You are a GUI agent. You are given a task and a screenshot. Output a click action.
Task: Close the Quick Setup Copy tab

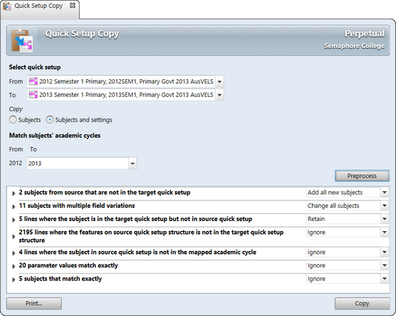73,5
